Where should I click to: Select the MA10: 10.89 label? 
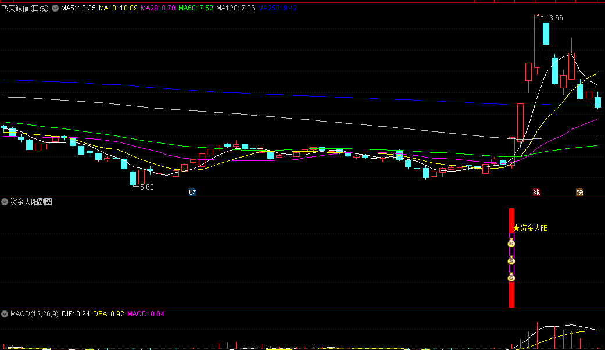click(118, 8)
